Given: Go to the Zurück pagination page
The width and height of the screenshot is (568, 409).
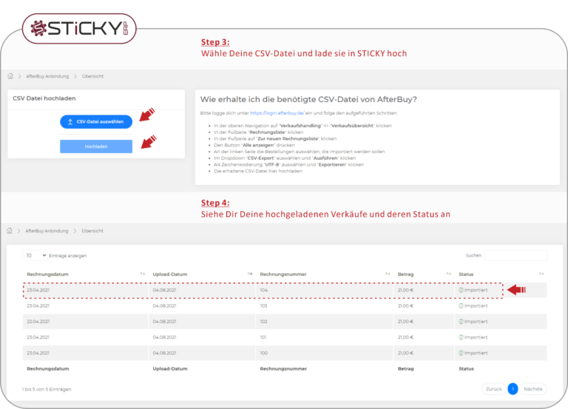Looking at the screenshot, I should [493, 389].
